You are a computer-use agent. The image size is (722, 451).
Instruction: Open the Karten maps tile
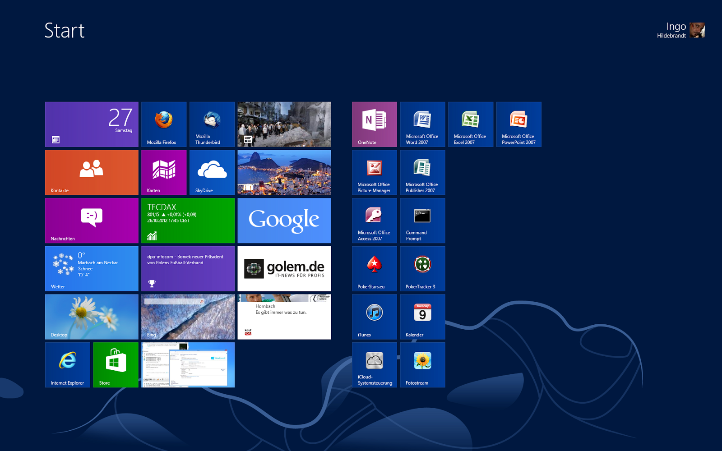point(164,173)
